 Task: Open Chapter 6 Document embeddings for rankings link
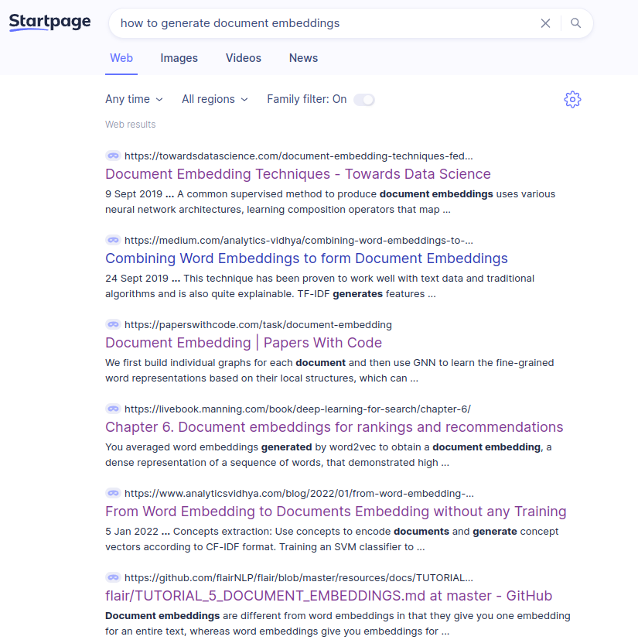pos(334,427)
